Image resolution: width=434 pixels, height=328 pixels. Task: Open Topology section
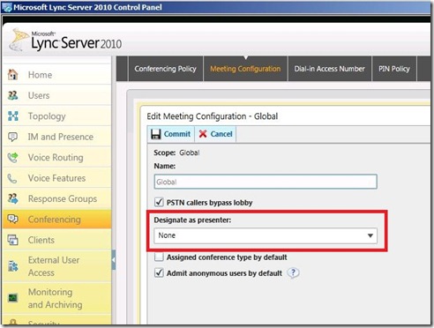56,116
